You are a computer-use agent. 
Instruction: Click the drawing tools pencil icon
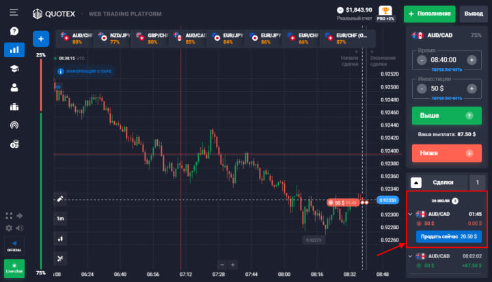tap(60, 199)
